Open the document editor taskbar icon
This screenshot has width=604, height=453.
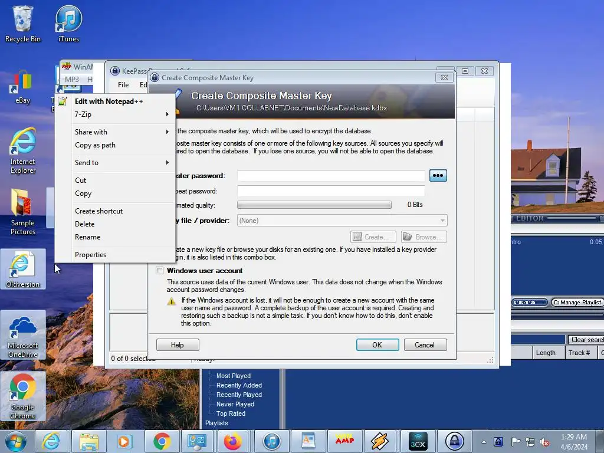pos(308,441)
